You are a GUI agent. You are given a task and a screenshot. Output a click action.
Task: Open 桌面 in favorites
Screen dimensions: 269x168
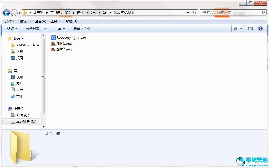(x=20, y=58)
